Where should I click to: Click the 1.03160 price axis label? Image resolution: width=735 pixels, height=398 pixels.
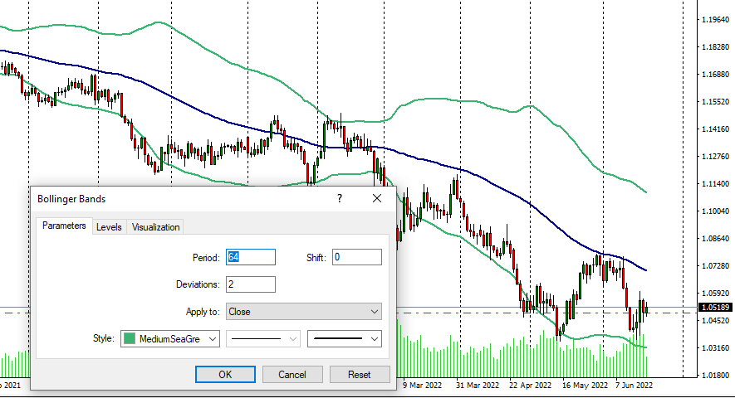(x=715, y=348)
